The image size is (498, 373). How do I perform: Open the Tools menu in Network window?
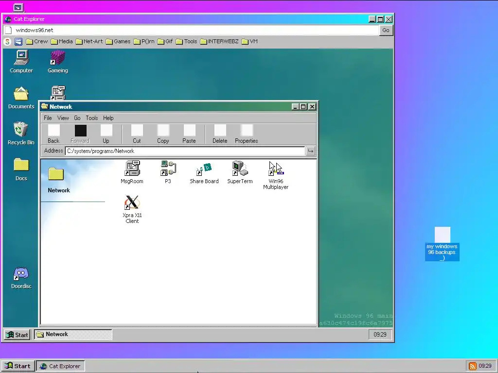(92, 118)
